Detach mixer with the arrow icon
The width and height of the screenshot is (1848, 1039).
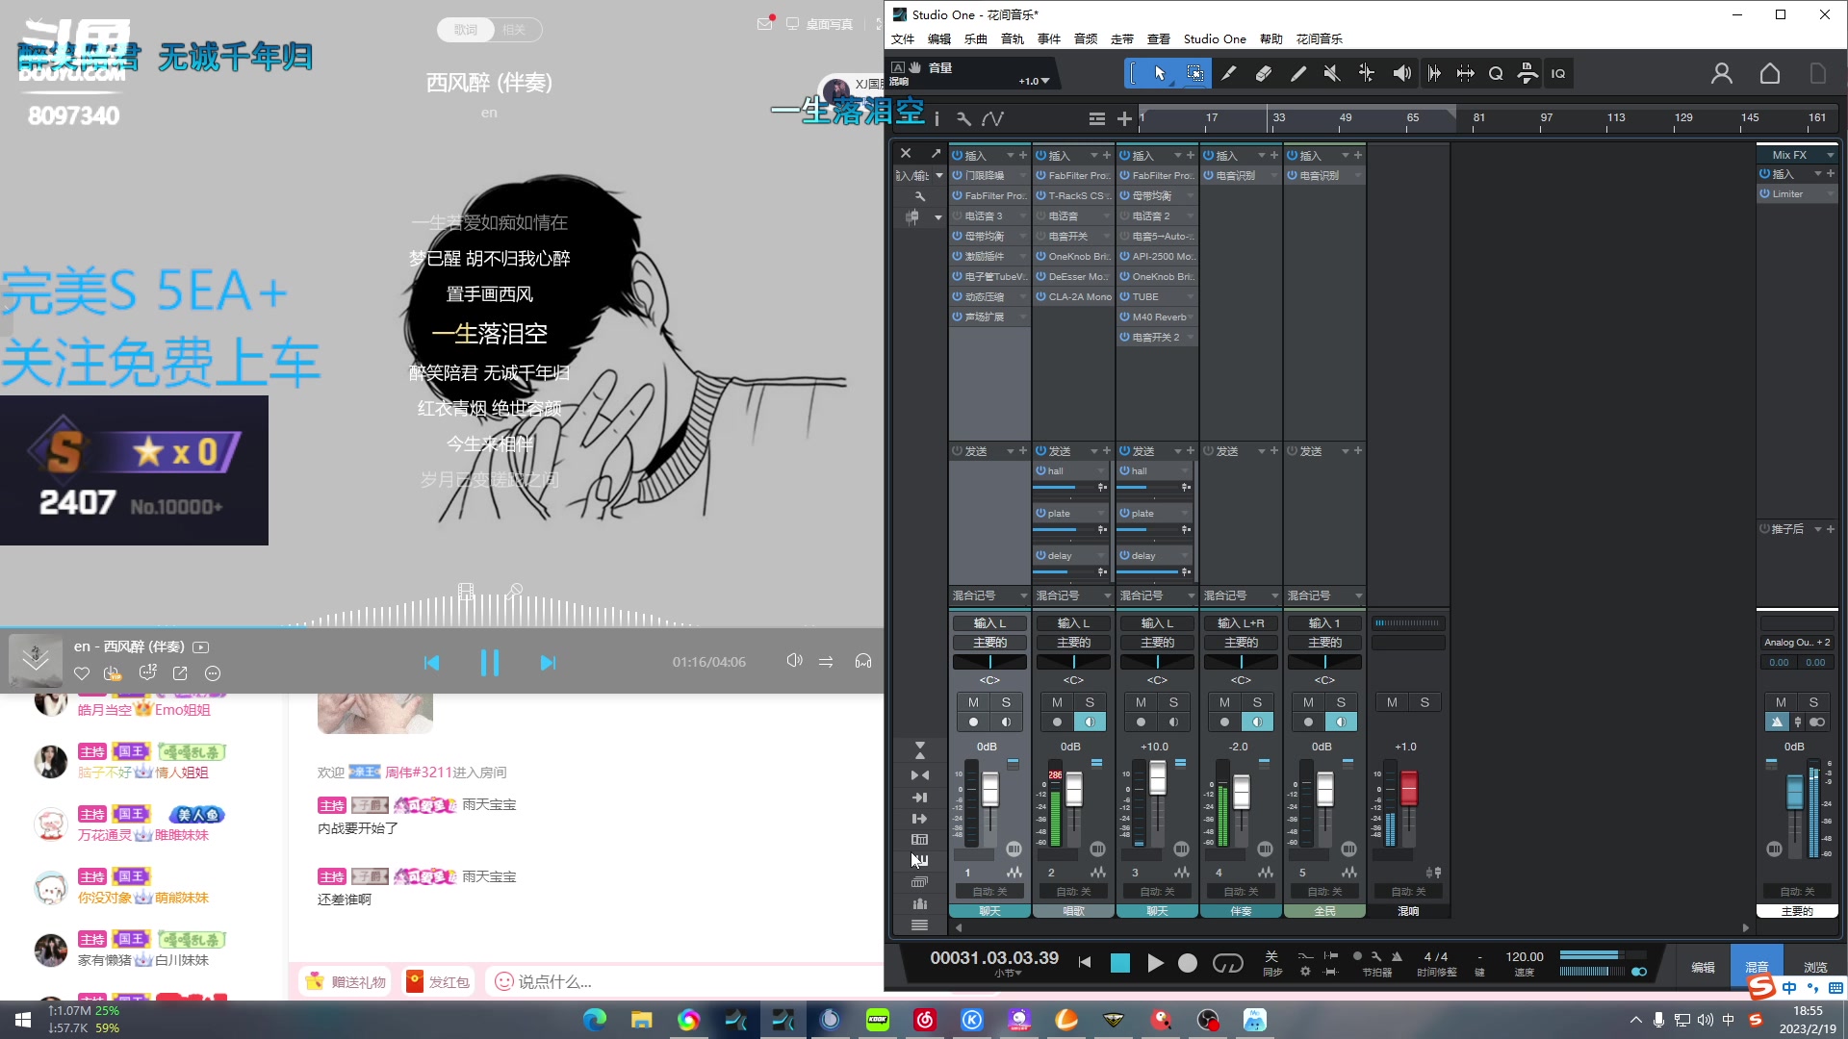(936, 153)
